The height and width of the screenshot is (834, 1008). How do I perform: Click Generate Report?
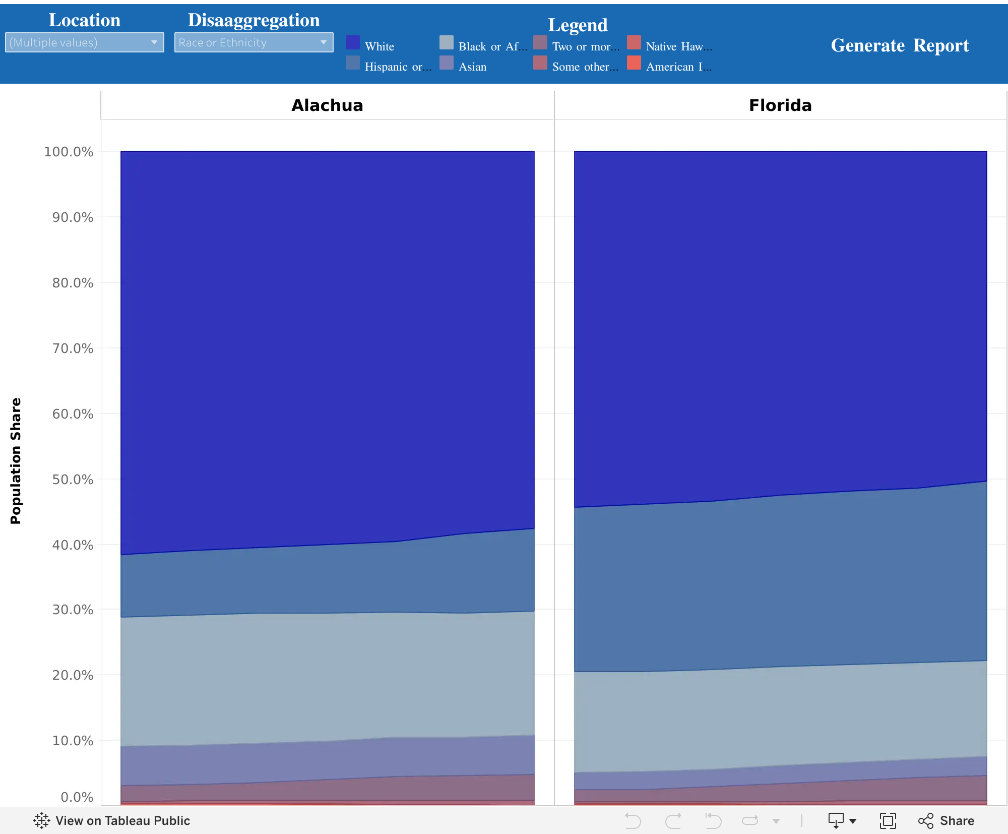pyautogui.click(x=900, y=45)
